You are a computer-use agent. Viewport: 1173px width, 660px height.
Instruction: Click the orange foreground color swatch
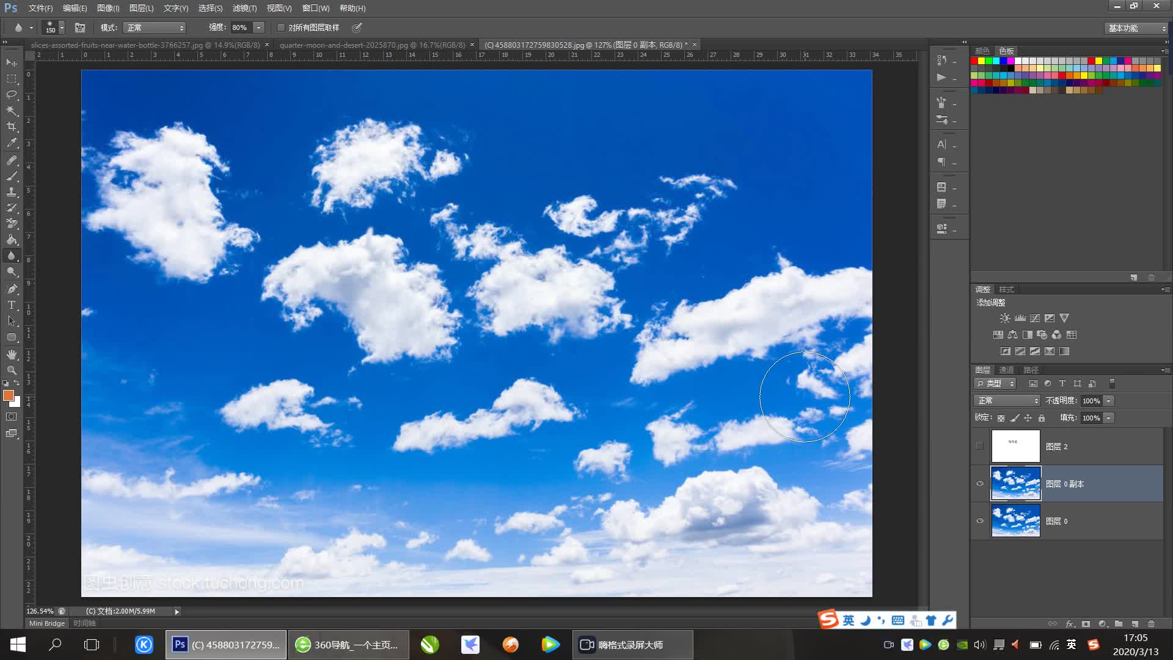[9, 396]
